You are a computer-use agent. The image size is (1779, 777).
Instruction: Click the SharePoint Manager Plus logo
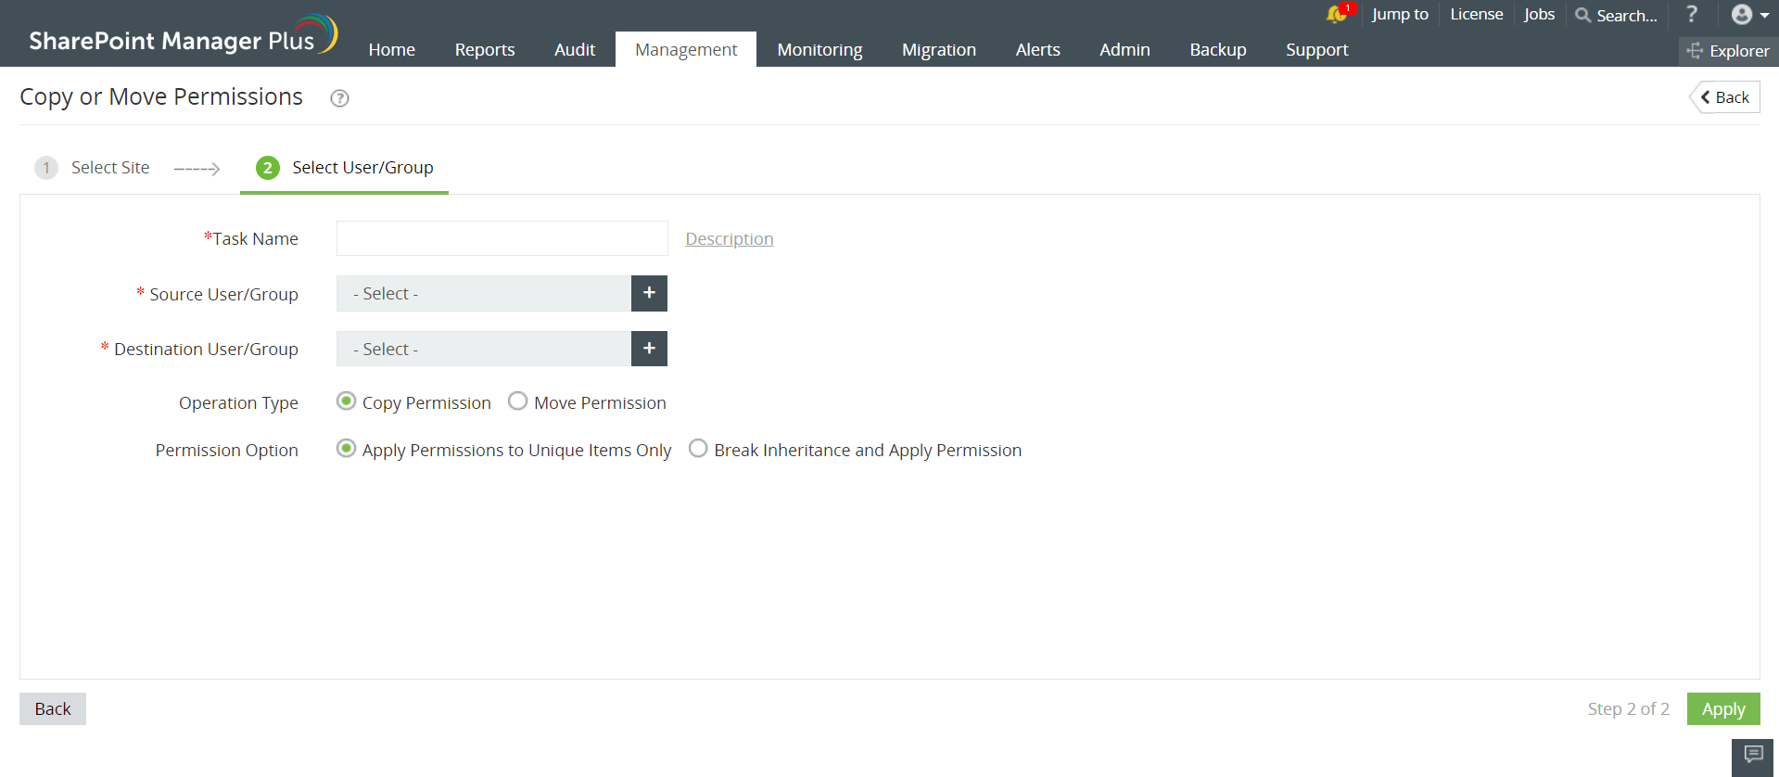click(x=183, y=35)
